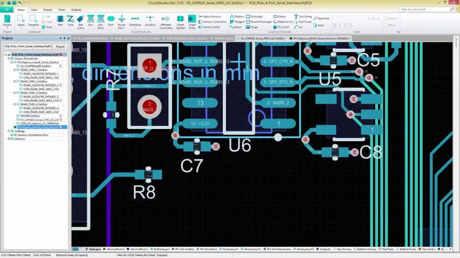This screenshot has height=258, width=460.
Task: Draw a Round Rectangle
Action: [x=259, y=21]
